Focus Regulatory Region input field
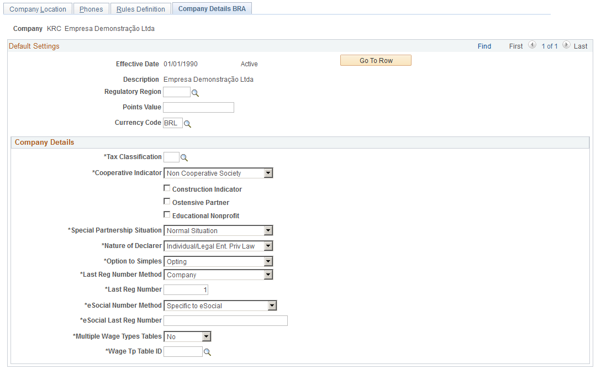The image size is (596, 369). point(177,92)
